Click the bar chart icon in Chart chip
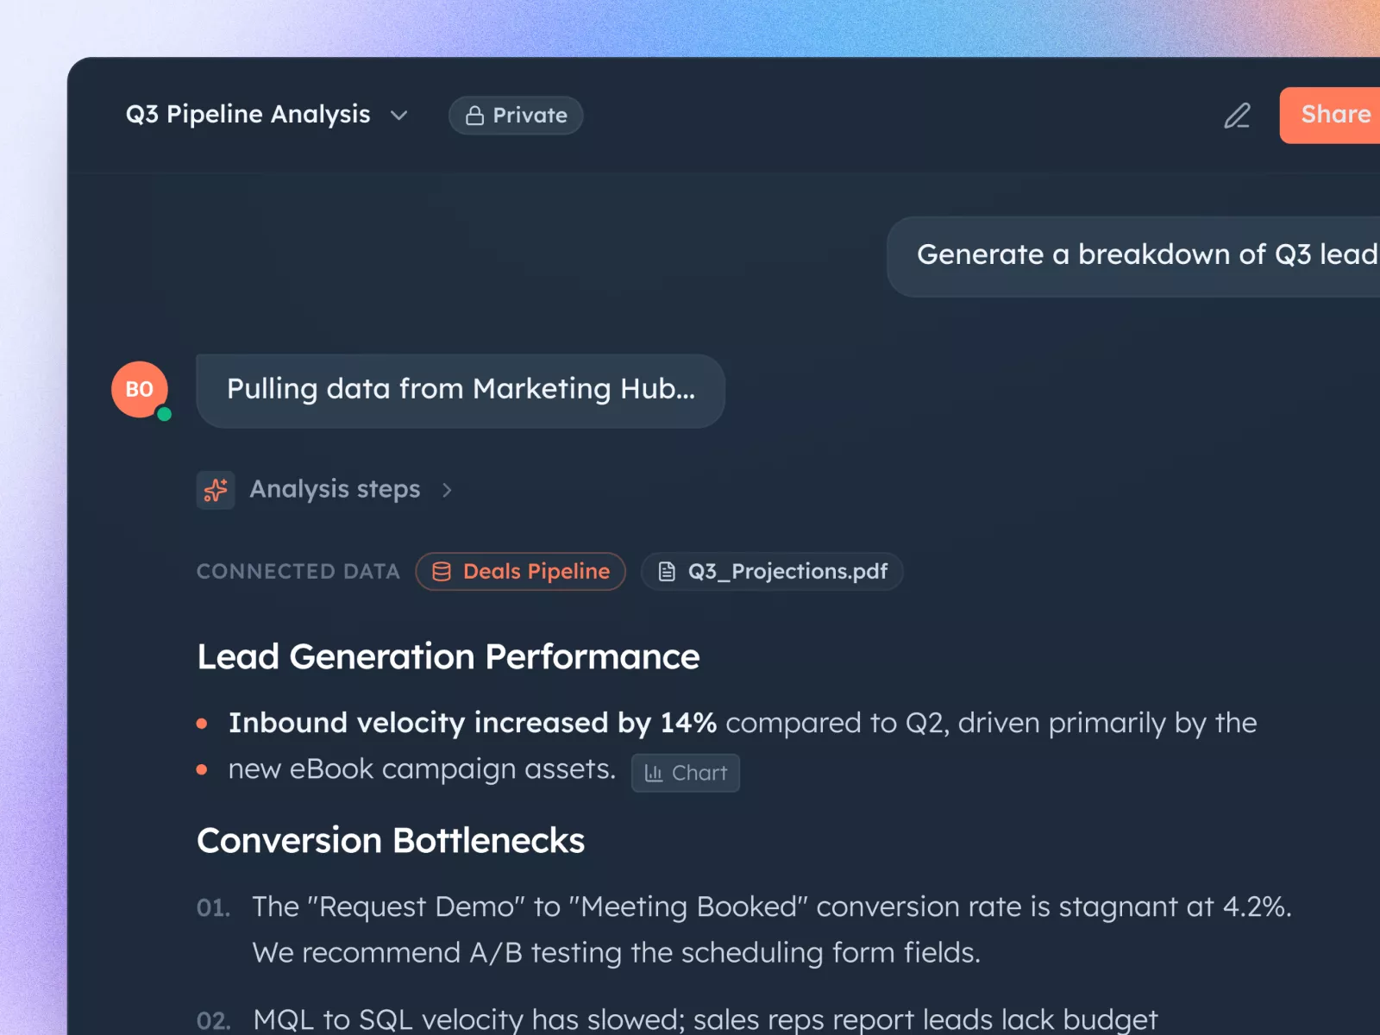Image resolution: width=1380 pixels, height=1035 pixels. point(654,774)
